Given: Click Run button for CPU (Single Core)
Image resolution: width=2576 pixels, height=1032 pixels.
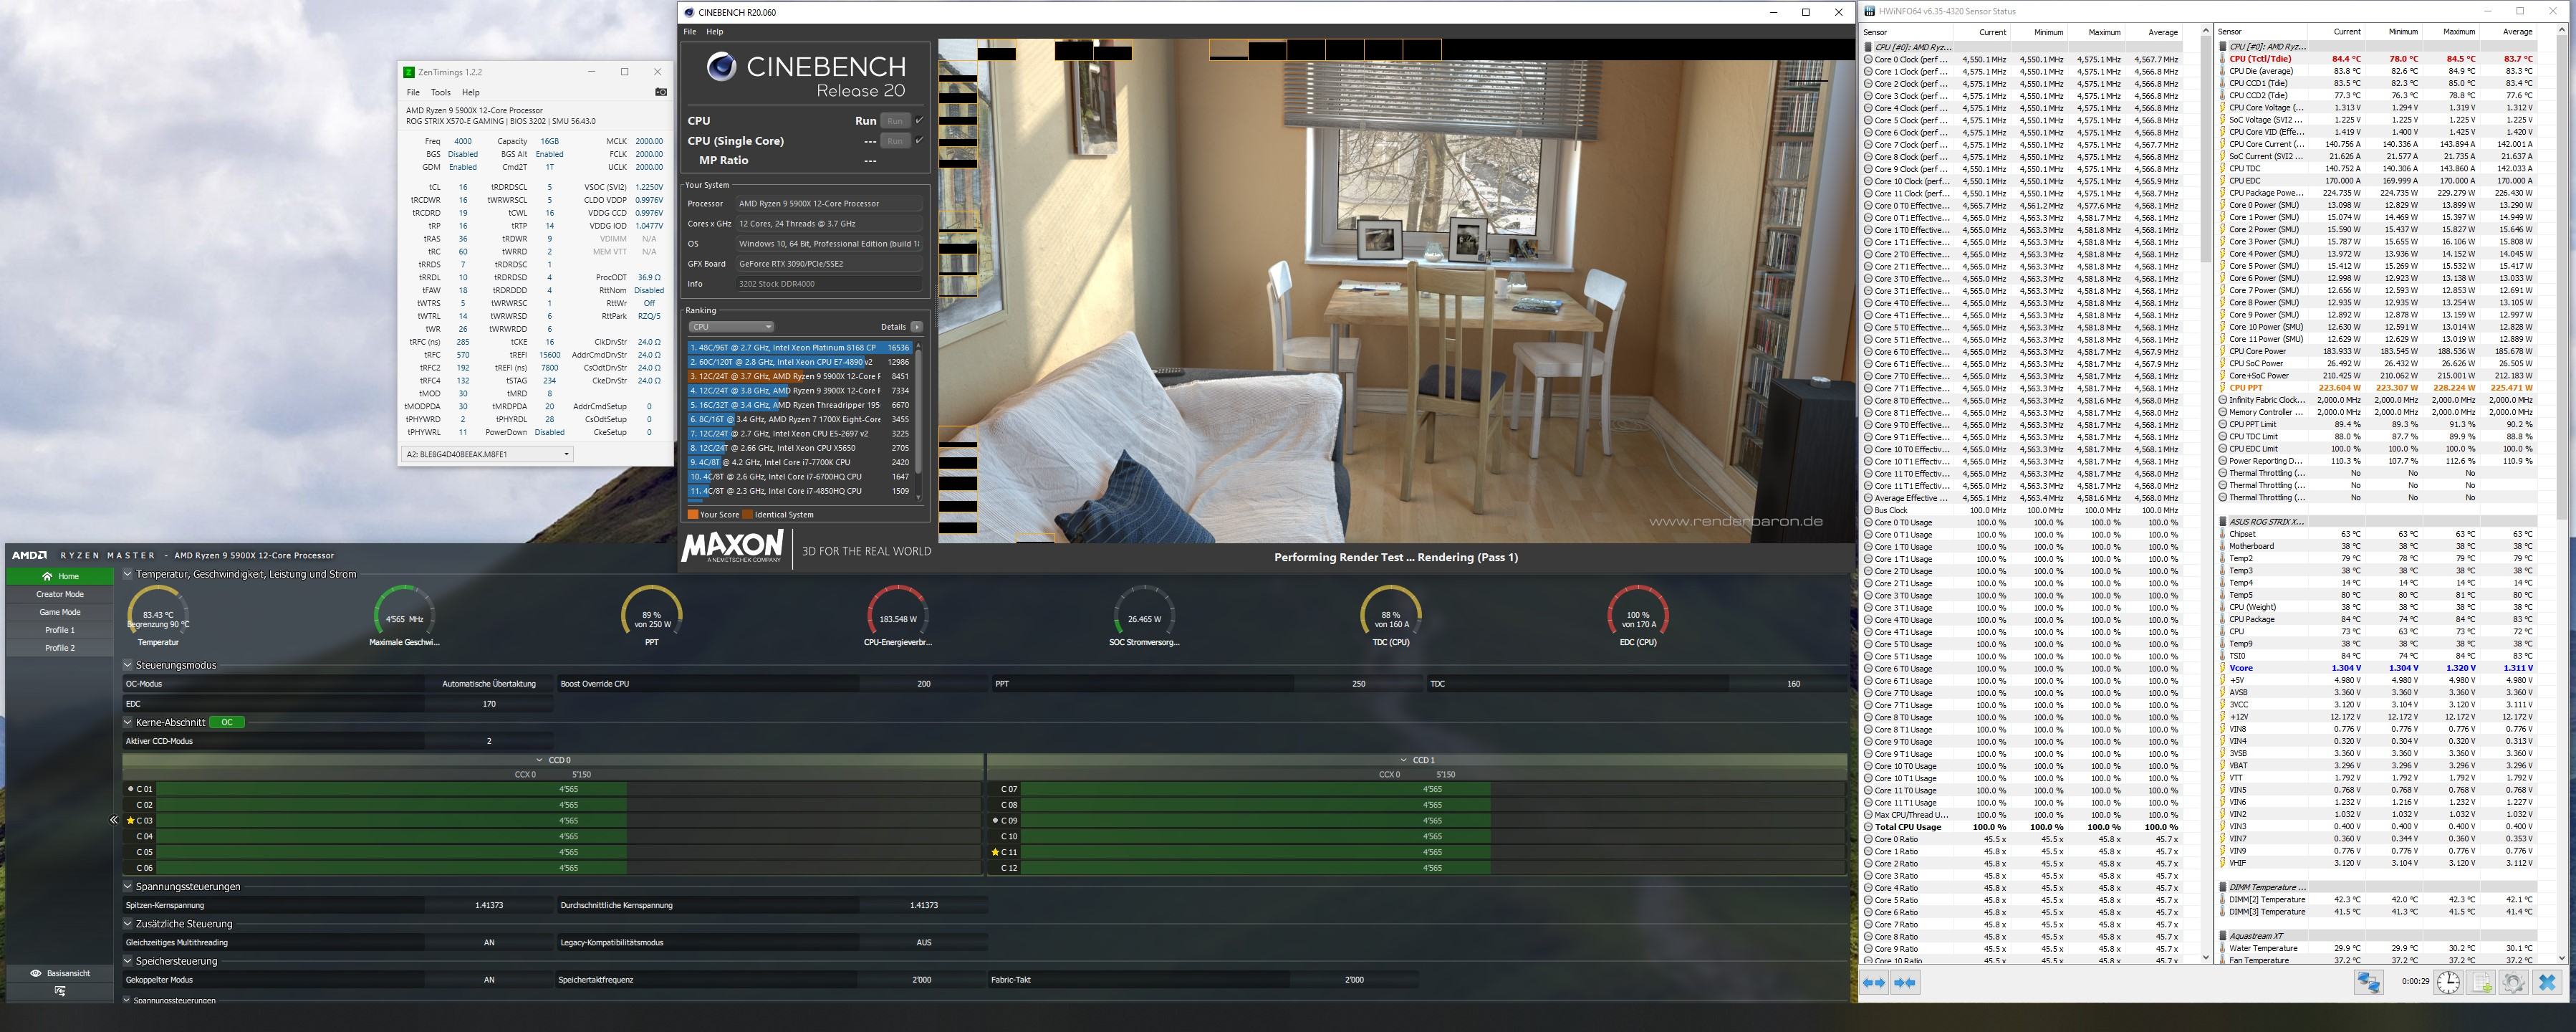Looking at the screenshot, I should (895, 141).
